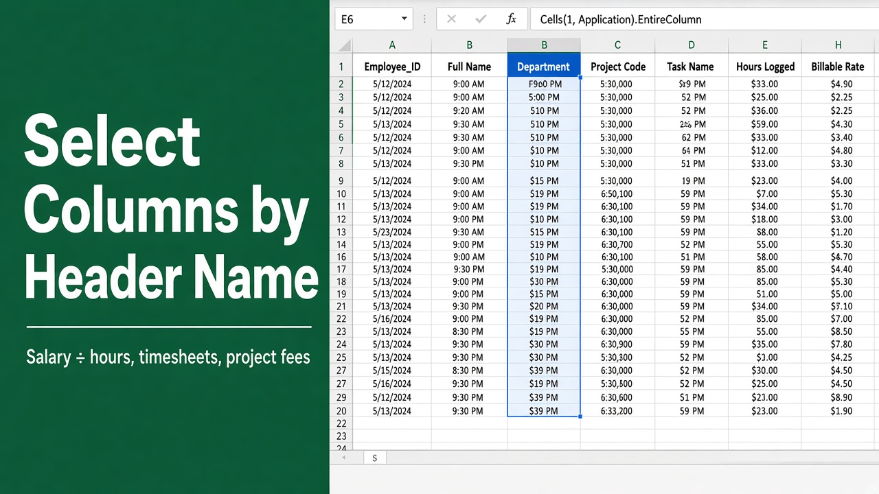879x494 pixels.
Task: Click the Billable Rate header cell
Action: [838, 67]
